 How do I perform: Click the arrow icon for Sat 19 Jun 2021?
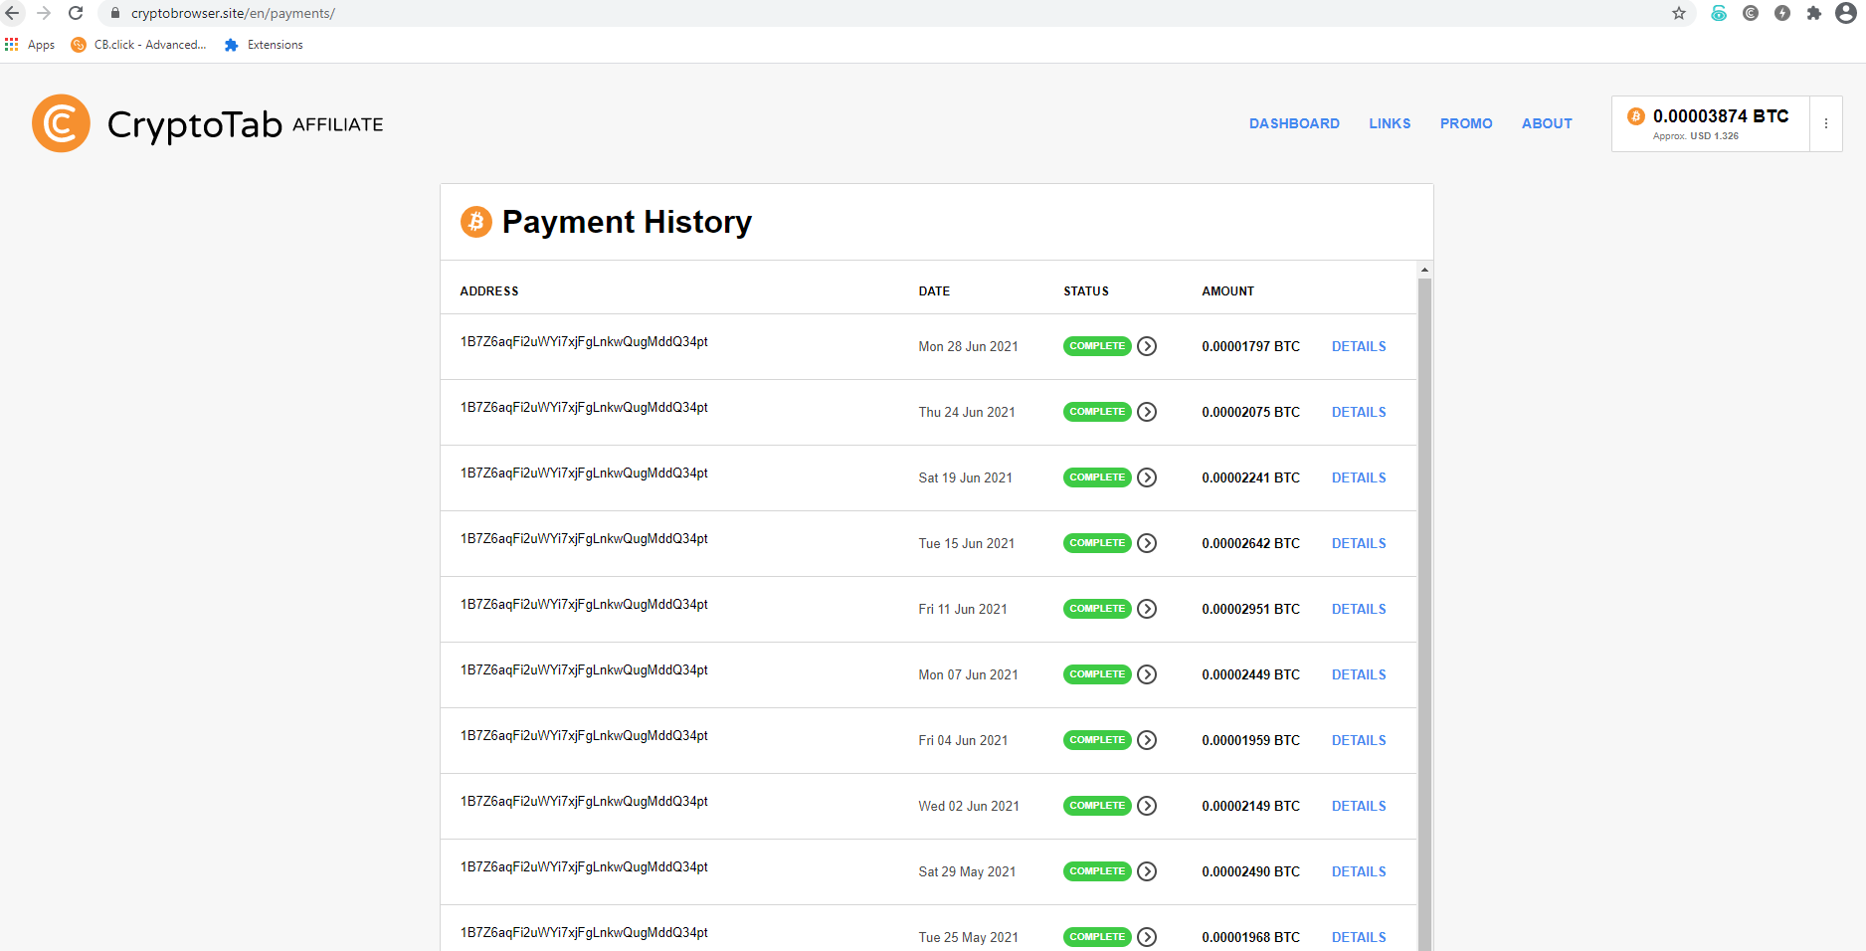(x=1147, y=477)
